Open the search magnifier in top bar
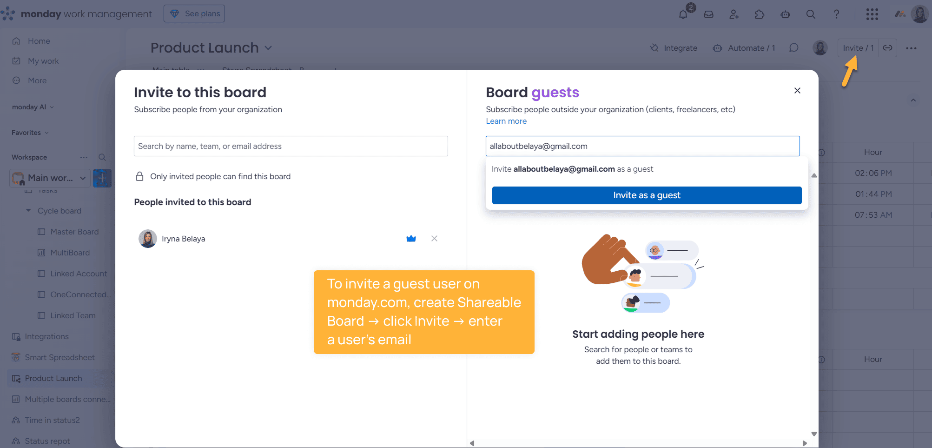 pos(811,14)
